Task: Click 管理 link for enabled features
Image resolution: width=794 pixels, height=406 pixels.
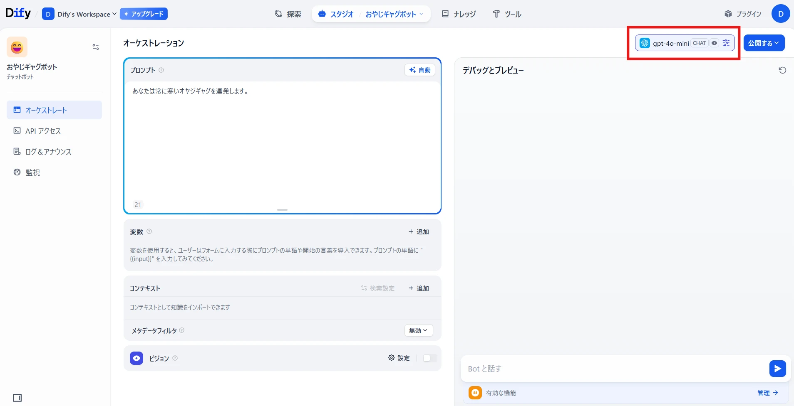Action: click(x=767, y=393)
